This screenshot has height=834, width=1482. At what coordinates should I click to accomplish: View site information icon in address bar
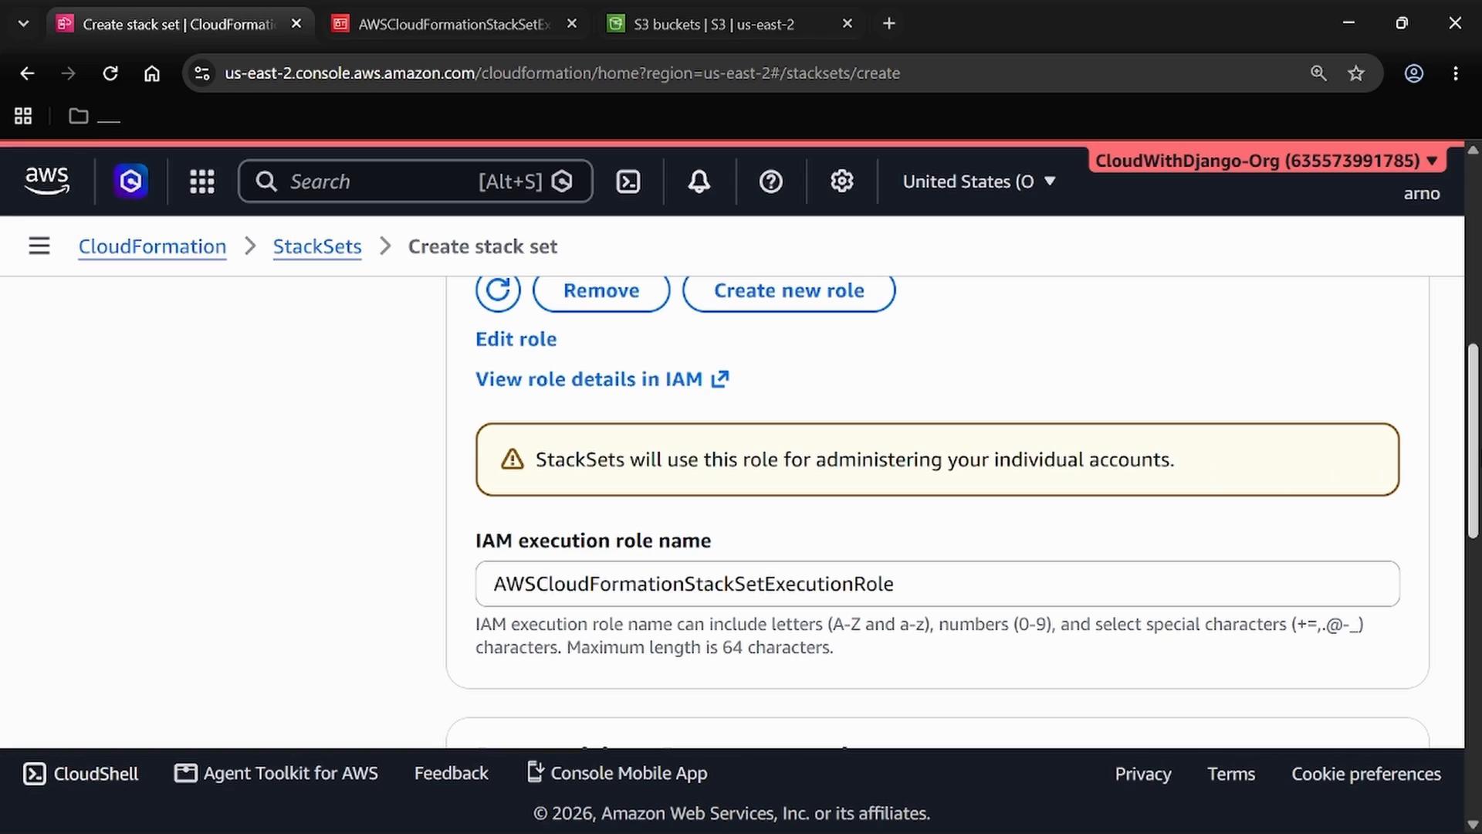pyautogui.click(x=202, y=73)
